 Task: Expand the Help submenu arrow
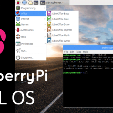click(x=45, y=37)
